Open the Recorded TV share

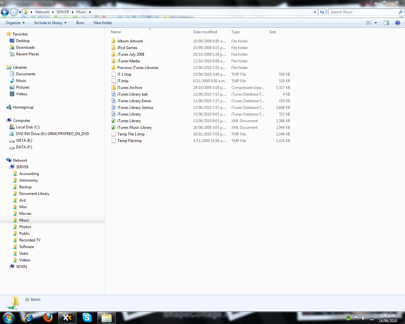click(30, 240)
